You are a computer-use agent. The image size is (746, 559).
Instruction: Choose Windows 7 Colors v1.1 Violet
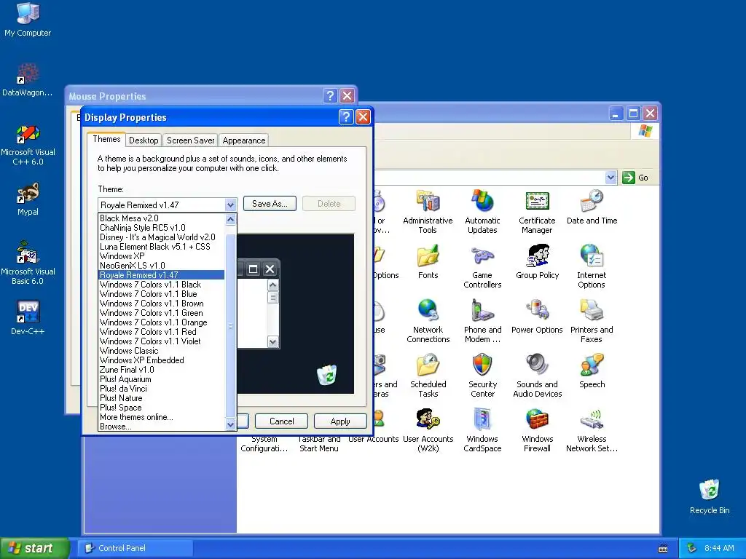pos(161,341)
